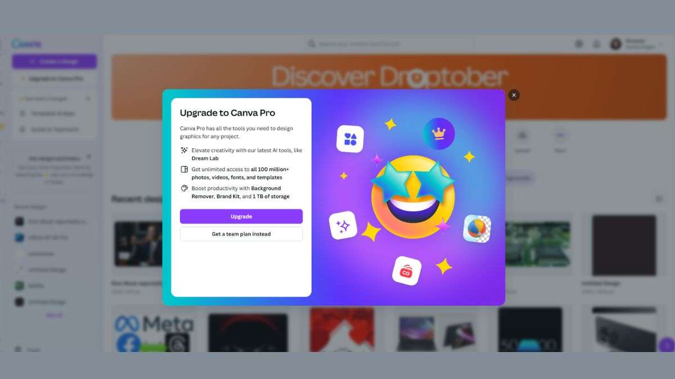Close the Upgrade to Canva Pro dialog
Image resolution: width=675 pixels, height=379 pixels.
pos(514,95)
